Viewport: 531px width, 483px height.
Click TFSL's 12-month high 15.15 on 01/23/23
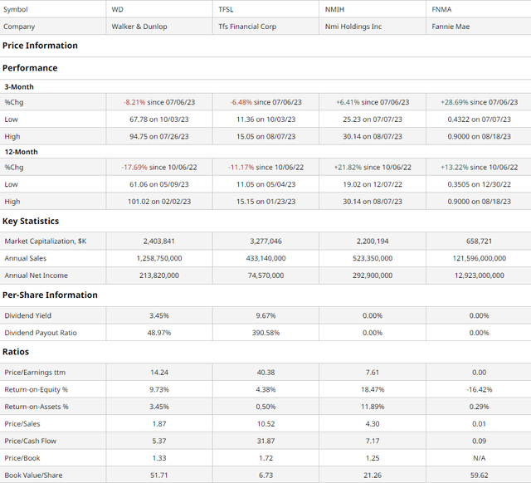click(265, 202)
